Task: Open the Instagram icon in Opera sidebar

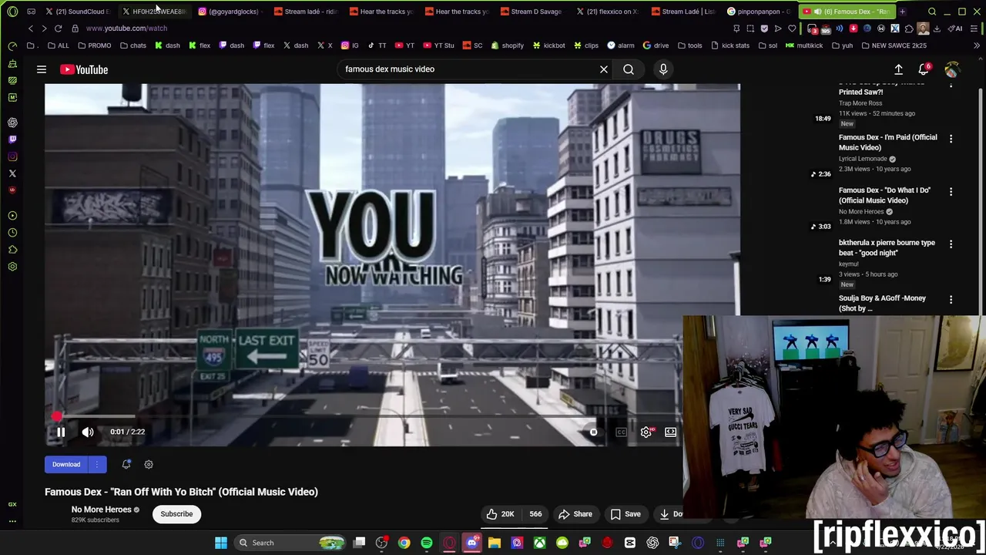Action: [12, 156]
